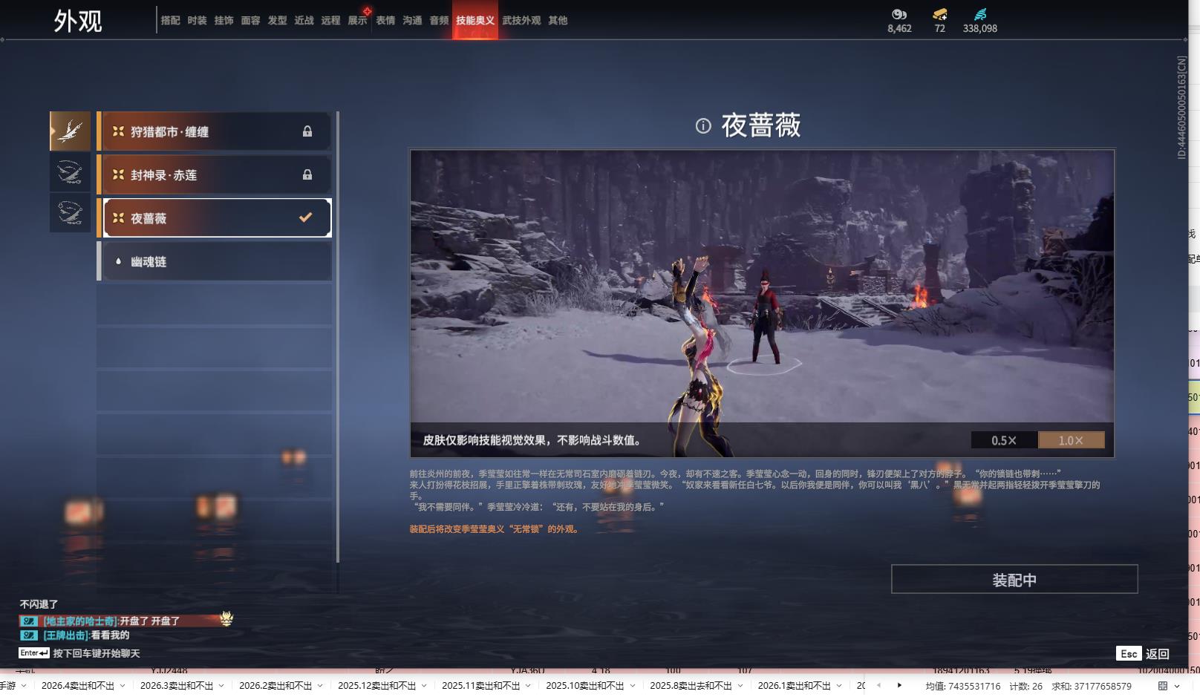The width and height of the screenshot is (1200, 697).
Task: Click the 装配中 button
Action: pyautogui.click(x=1014, y=580)
